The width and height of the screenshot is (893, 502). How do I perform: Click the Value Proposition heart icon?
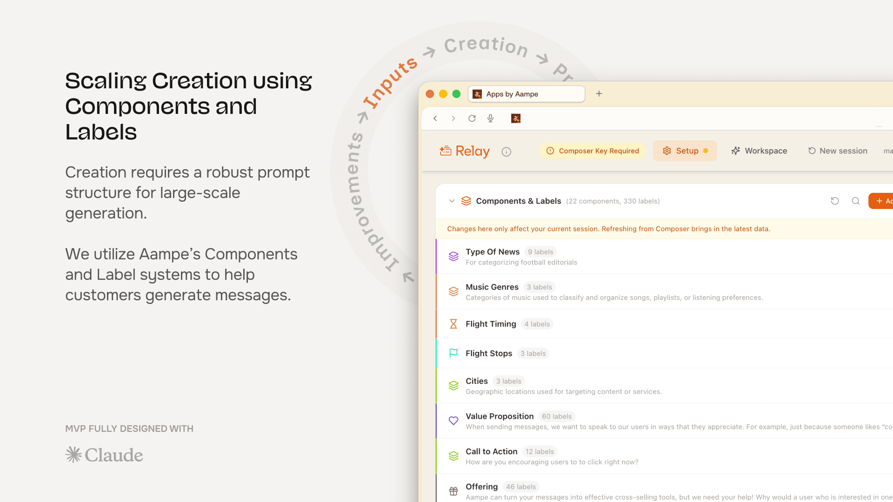coord(453,421)
